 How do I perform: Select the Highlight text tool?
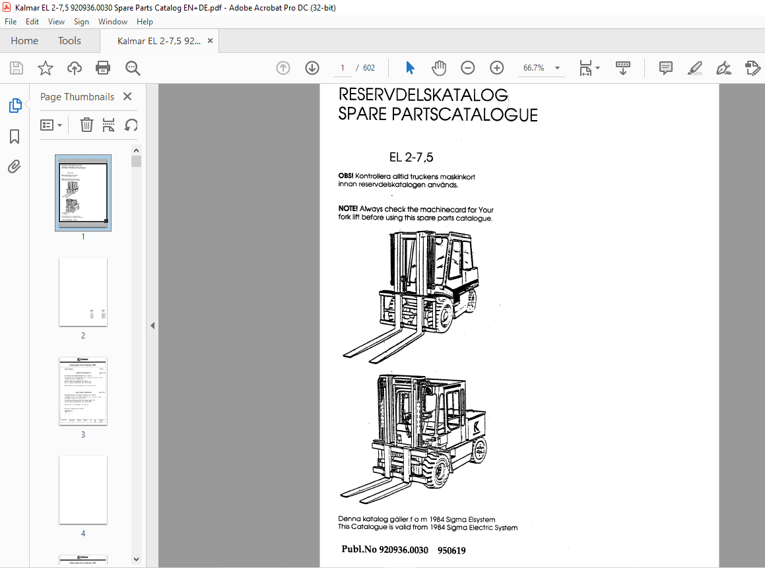pyautogui.click(x=694, y=67)
